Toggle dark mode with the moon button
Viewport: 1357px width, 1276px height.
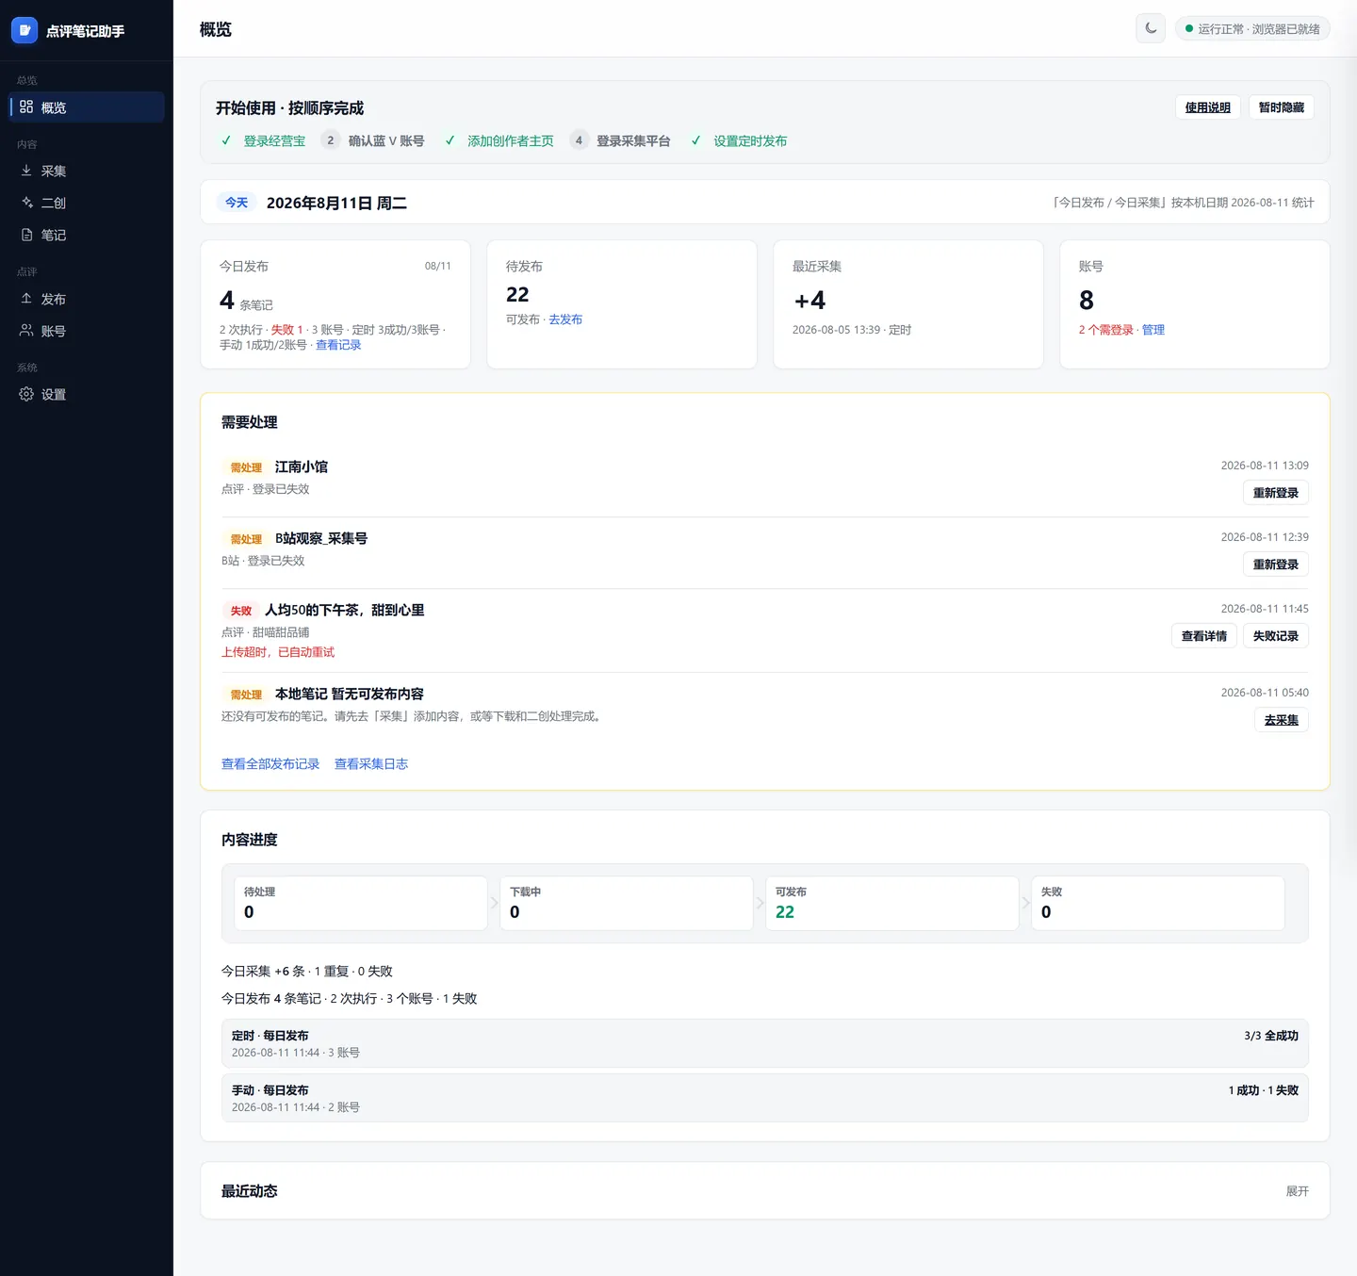1151,28
